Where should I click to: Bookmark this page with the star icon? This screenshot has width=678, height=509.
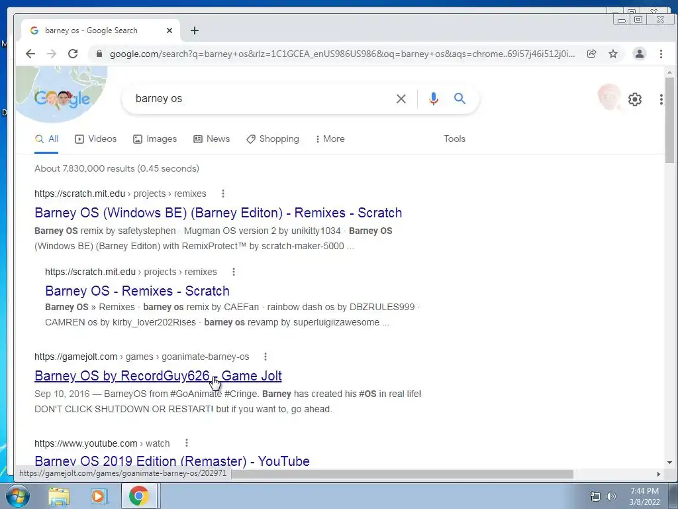[x=613, y=54]
